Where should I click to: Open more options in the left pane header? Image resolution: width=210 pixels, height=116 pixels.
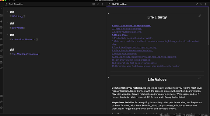[102, 4]
